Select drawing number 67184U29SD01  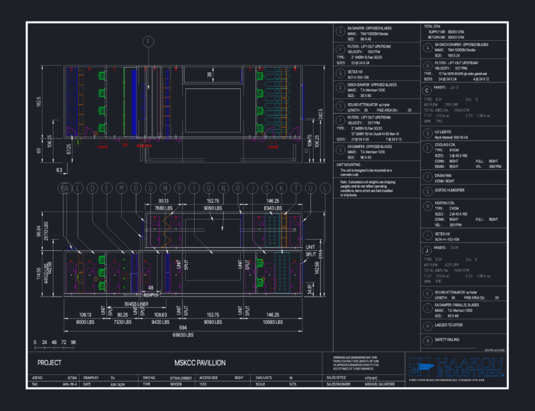(181, 378)
